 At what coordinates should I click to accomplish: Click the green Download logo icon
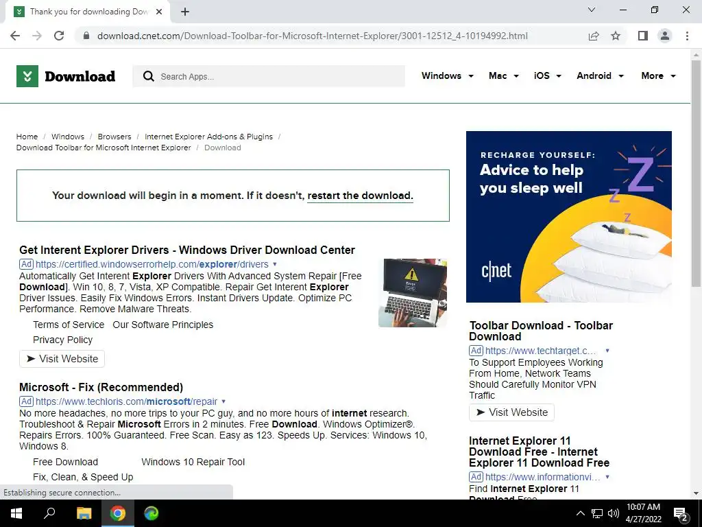pos(27,76)
